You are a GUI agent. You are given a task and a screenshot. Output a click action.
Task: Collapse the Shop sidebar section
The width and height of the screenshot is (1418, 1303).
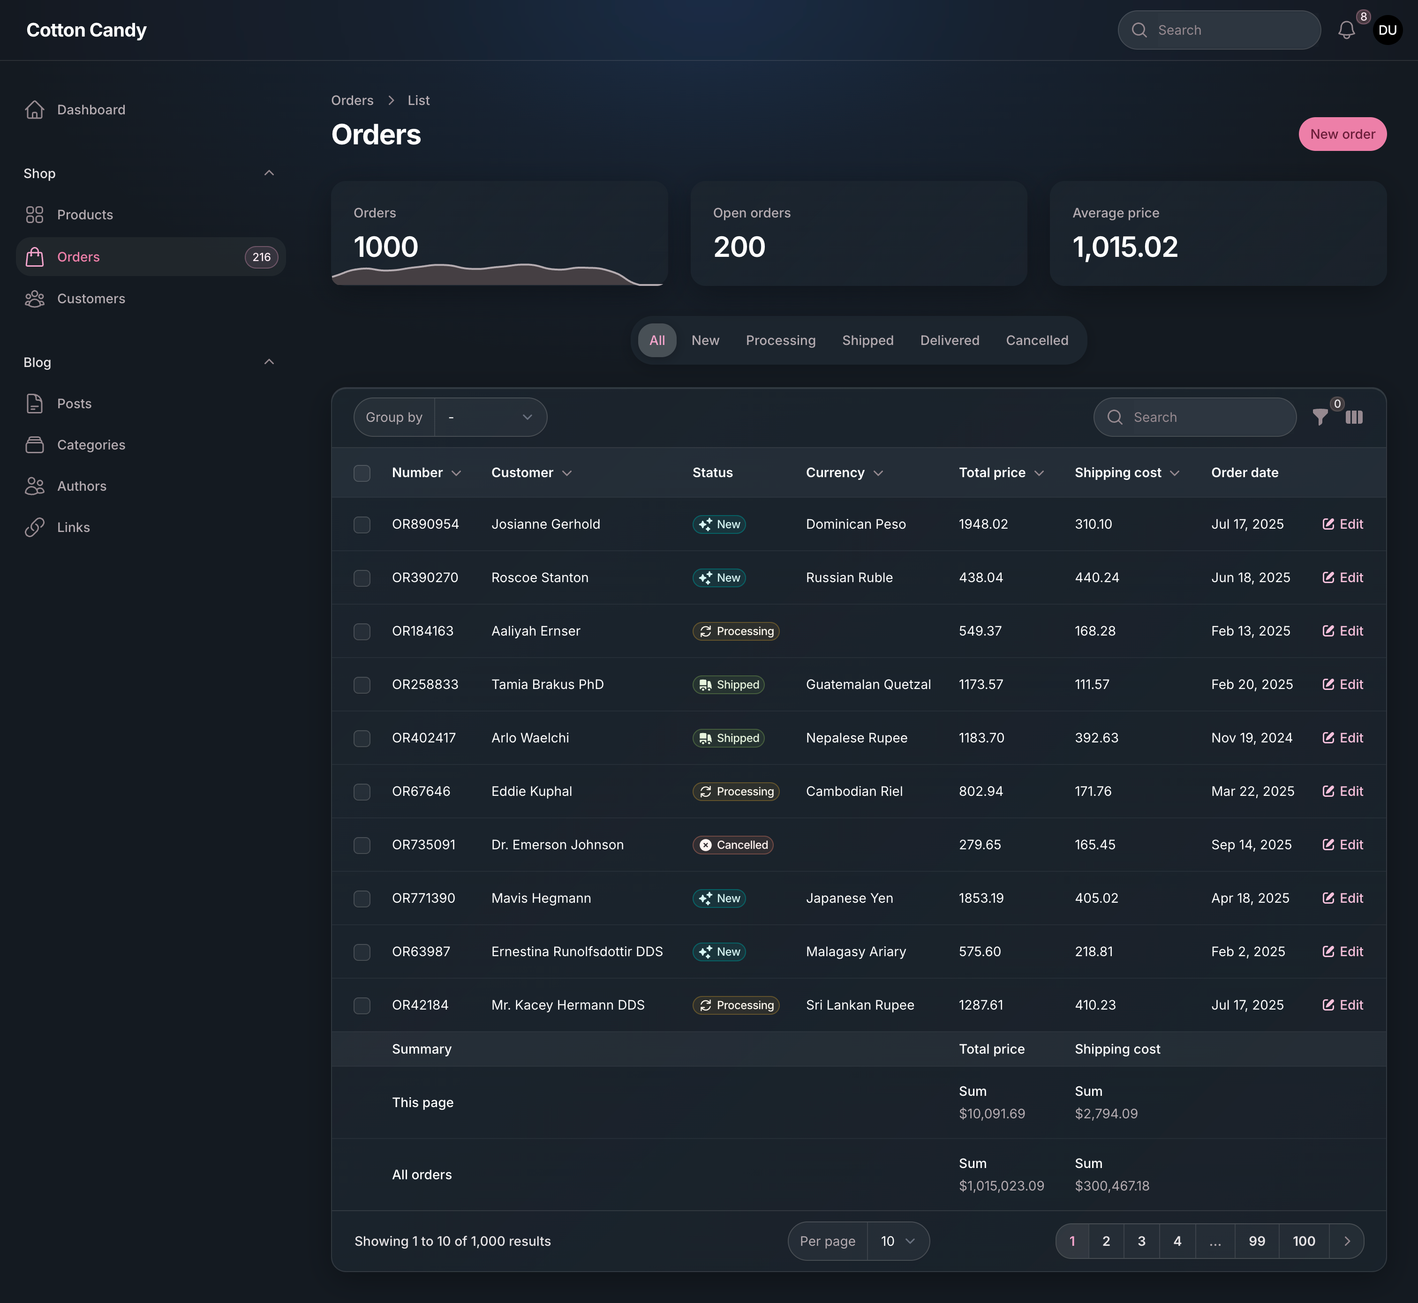(269, 173)
